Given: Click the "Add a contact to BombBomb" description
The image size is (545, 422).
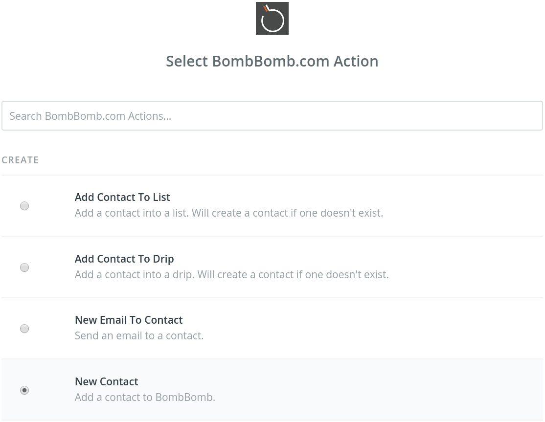Looking at the screenshot, I should pos(145,397).
